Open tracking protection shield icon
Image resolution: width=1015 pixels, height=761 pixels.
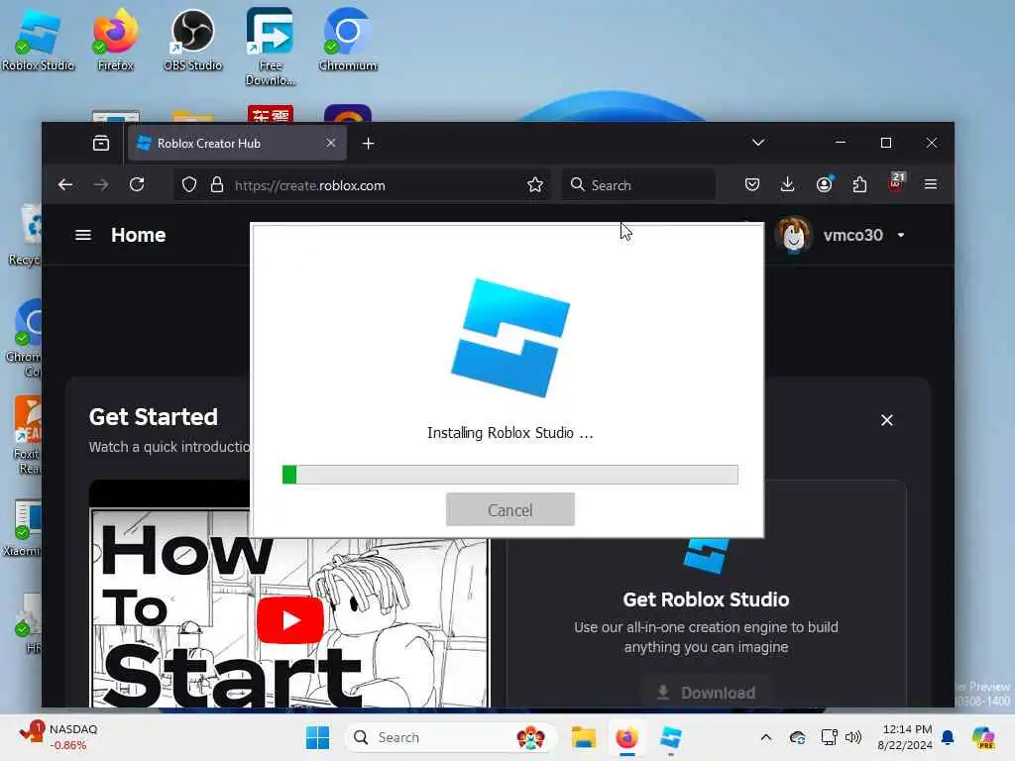click(189, 185)
